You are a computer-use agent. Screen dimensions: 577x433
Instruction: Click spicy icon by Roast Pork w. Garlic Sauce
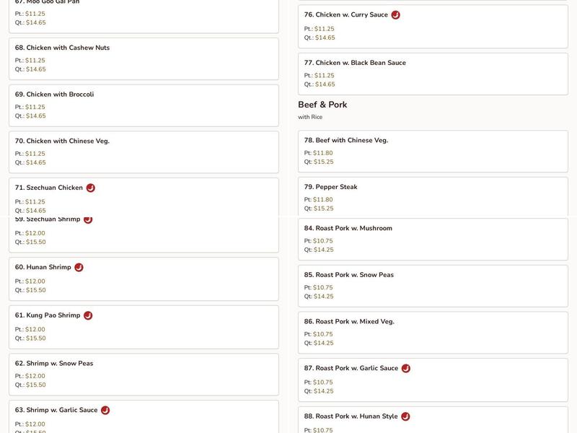point(406,368)
